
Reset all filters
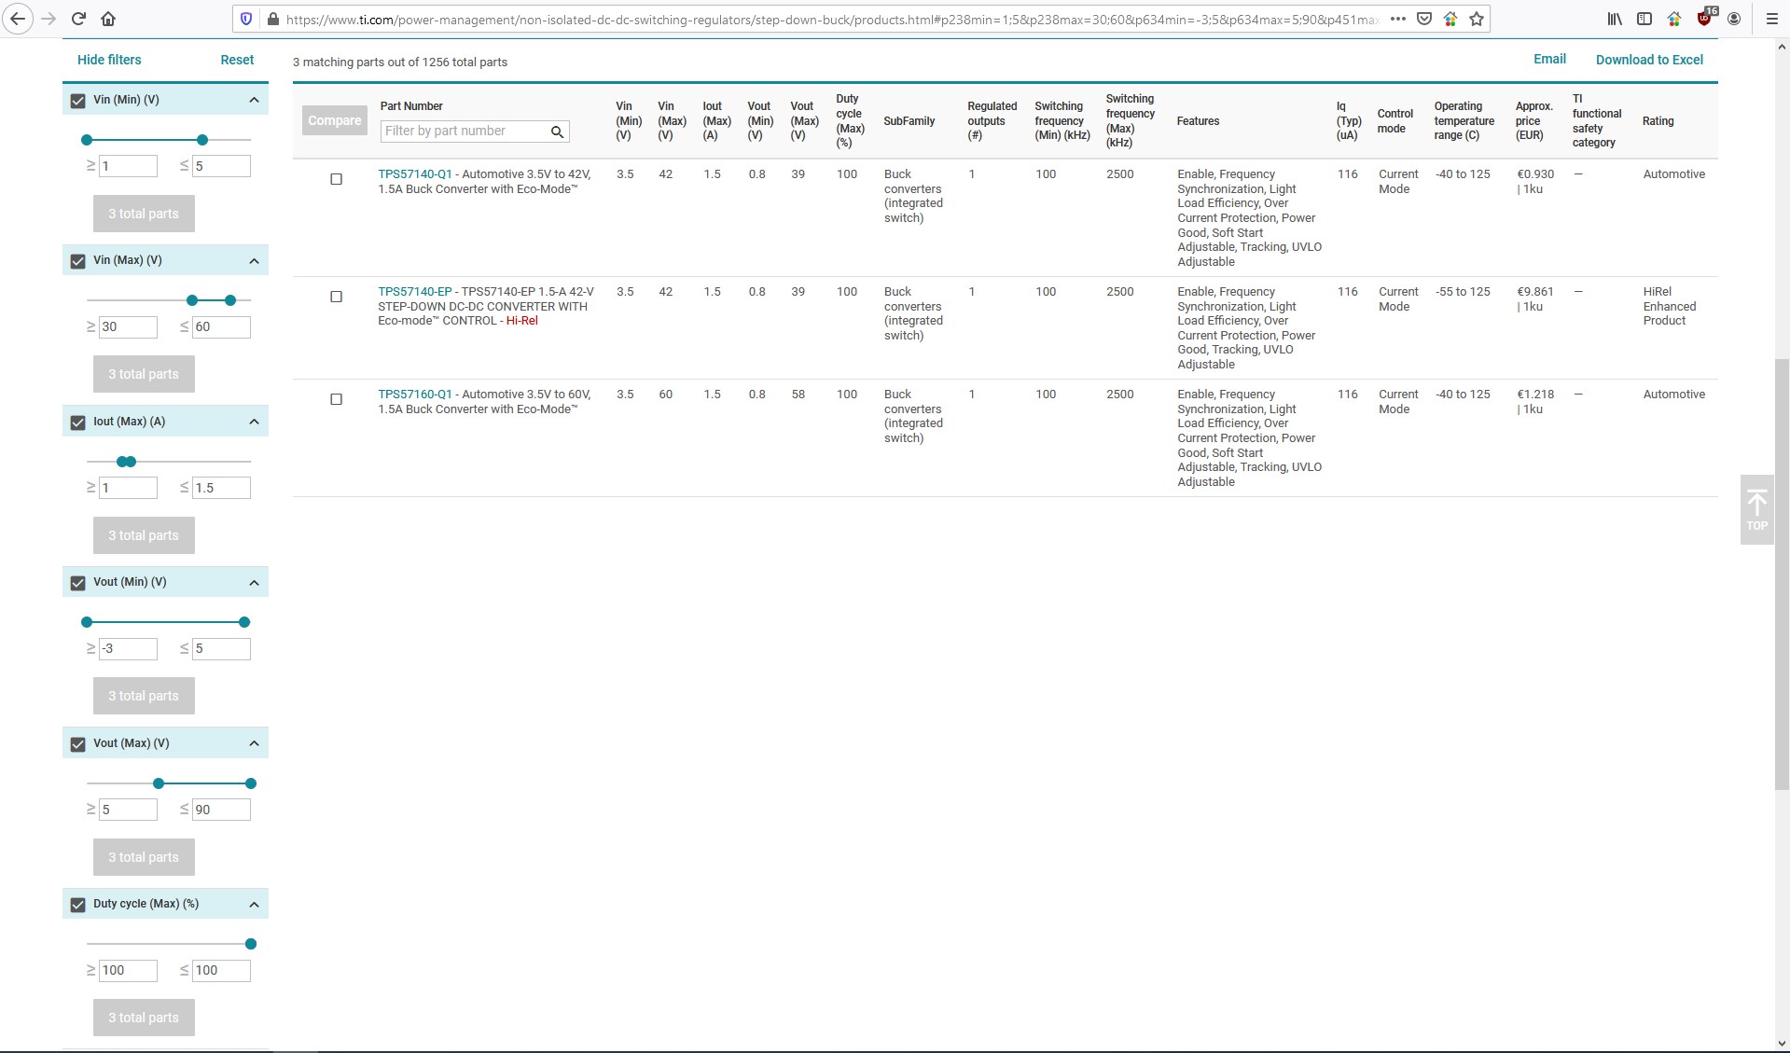237,60
